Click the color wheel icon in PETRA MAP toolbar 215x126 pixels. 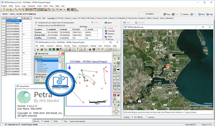click(x=90, y=49)
